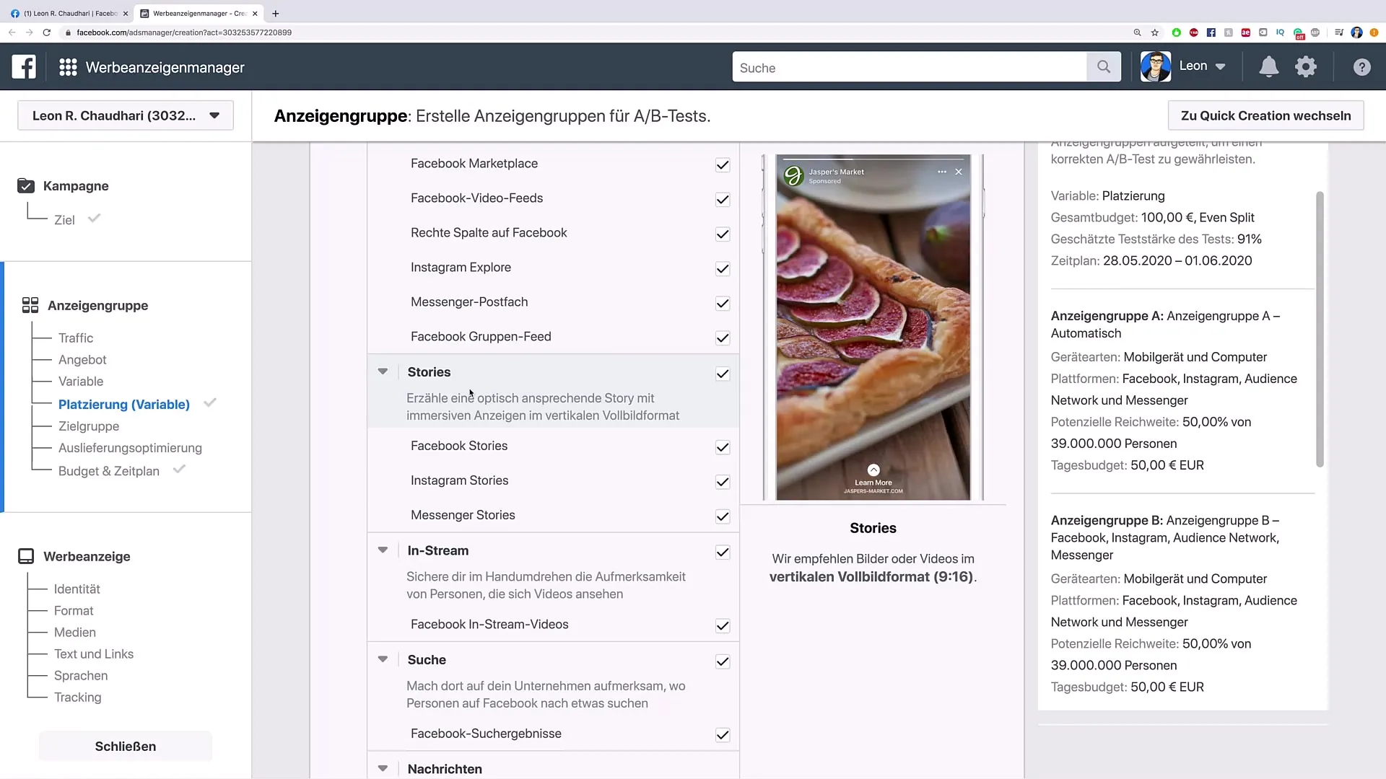The image size is (1386, 779).
Task: Select Platzierung variable in left sidebar
Action: click(x=123, y=404)
